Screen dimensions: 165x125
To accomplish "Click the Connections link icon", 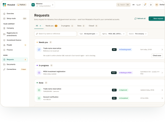I will [x=4, y=69].
